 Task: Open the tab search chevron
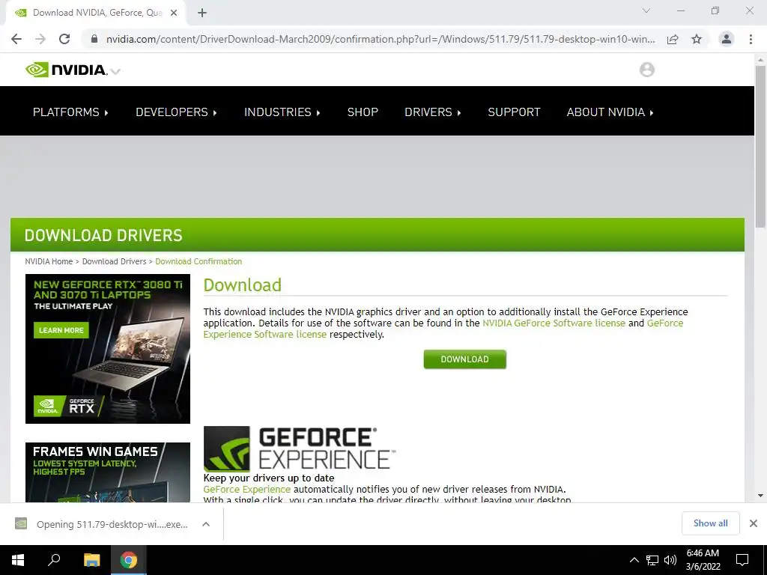tap(646, 10)
